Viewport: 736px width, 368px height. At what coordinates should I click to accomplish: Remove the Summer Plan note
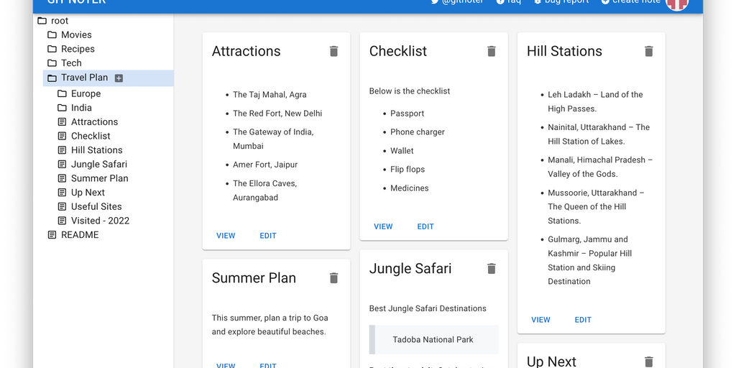[333, 278]
